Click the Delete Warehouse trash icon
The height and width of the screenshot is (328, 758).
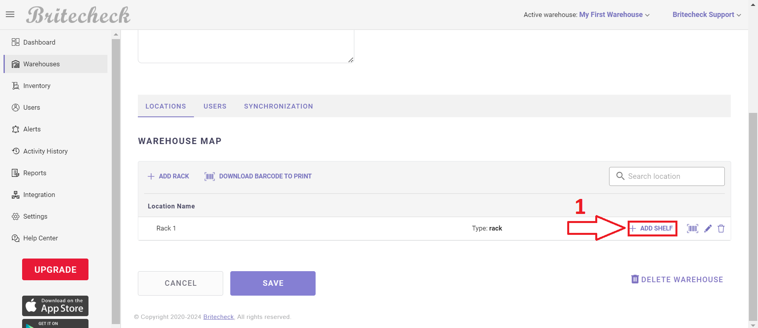point(635,279)
